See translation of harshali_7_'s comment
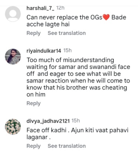 tap(67, 33)
